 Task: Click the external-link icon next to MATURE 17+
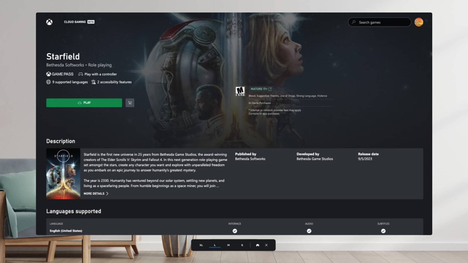[270, 89]
